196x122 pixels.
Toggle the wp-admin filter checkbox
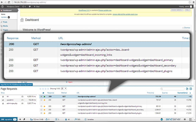pos(3,100)
